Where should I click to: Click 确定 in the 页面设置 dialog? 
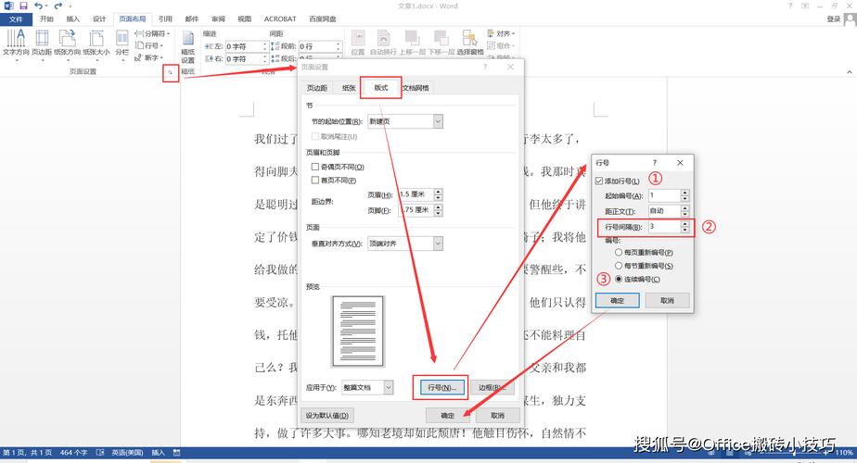[x=448, y=416]
